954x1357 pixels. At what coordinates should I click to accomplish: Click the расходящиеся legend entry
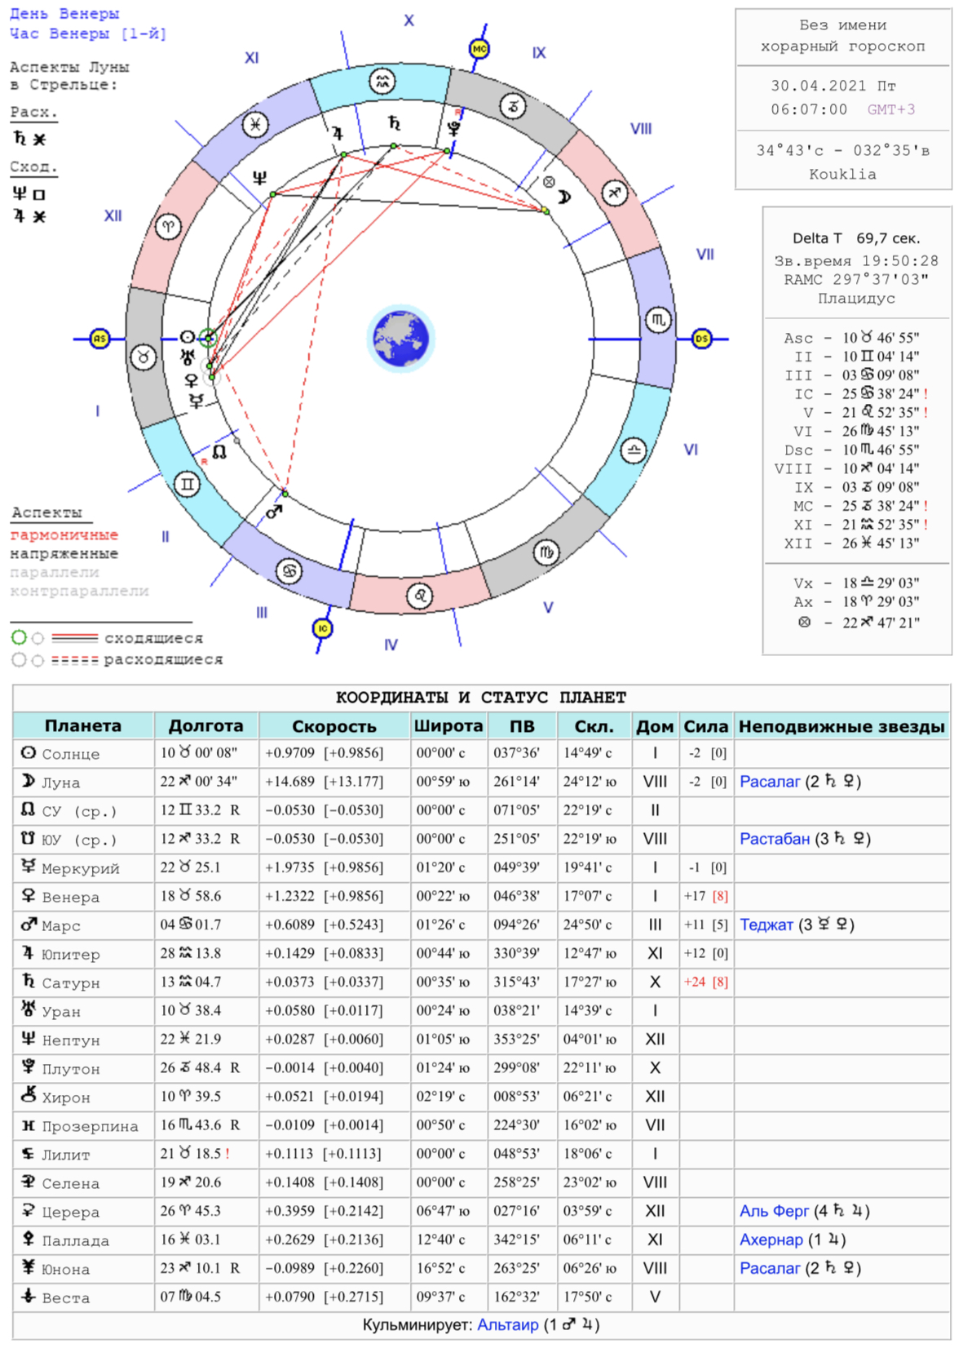point(163,659)
